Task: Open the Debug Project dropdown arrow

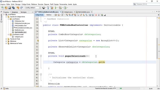Action: (x=62, y=8)
